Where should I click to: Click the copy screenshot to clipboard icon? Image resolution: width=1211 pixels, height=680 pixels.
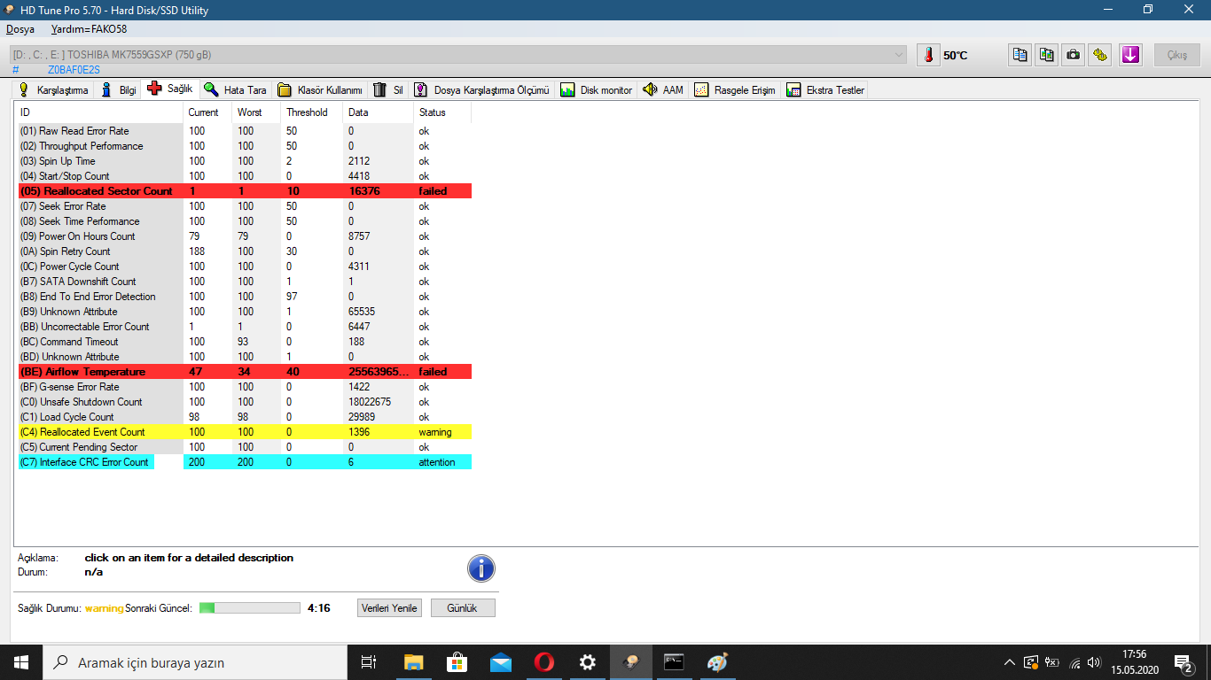[x=1047, y=55]
